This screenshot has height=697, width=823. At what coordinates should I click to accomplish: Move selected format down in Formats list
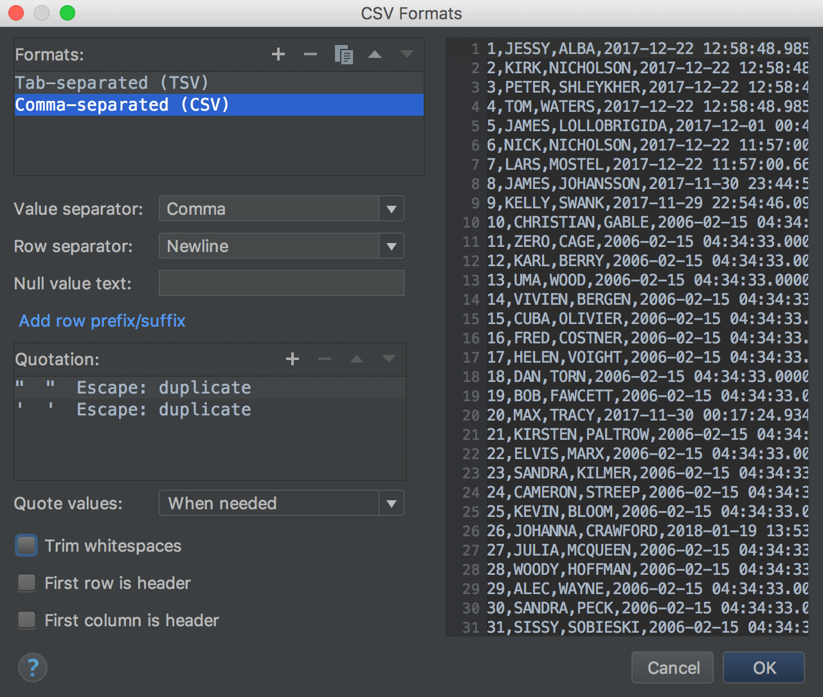coord(406,55)
